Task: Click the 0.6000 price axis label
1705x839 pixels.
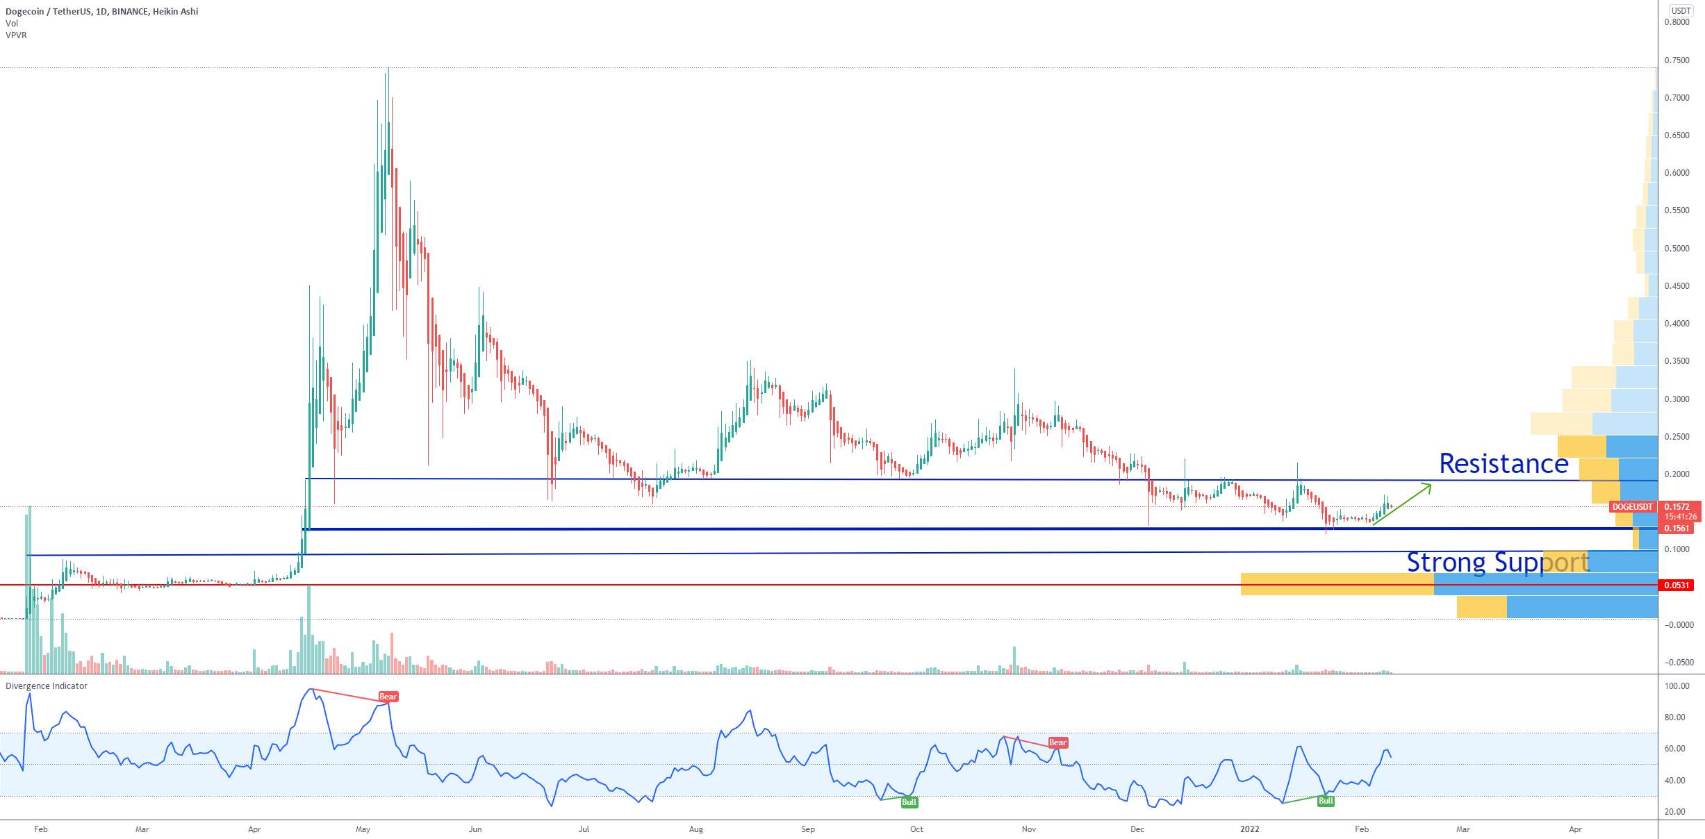Action: pos(1677,173)
